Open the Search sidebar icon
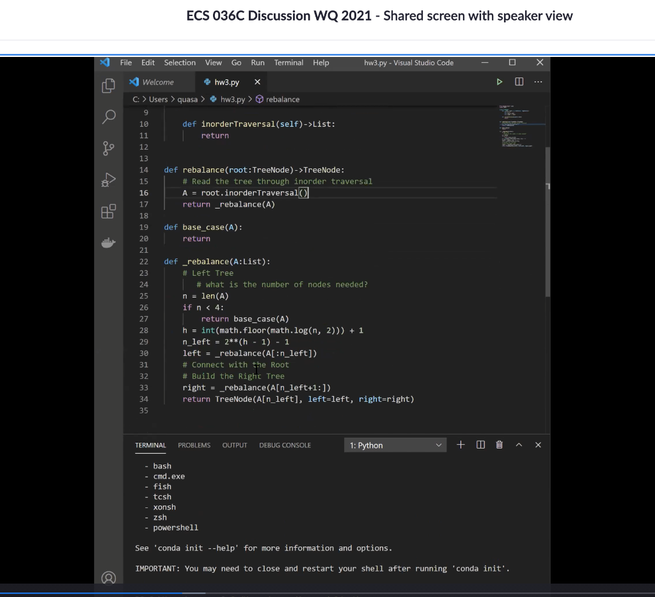655x597 pixels. 109,116
